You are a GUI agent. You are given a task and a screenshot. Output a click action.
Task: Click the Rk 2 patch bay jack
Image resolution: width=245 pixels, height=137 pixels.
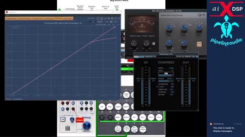(142, 117)
